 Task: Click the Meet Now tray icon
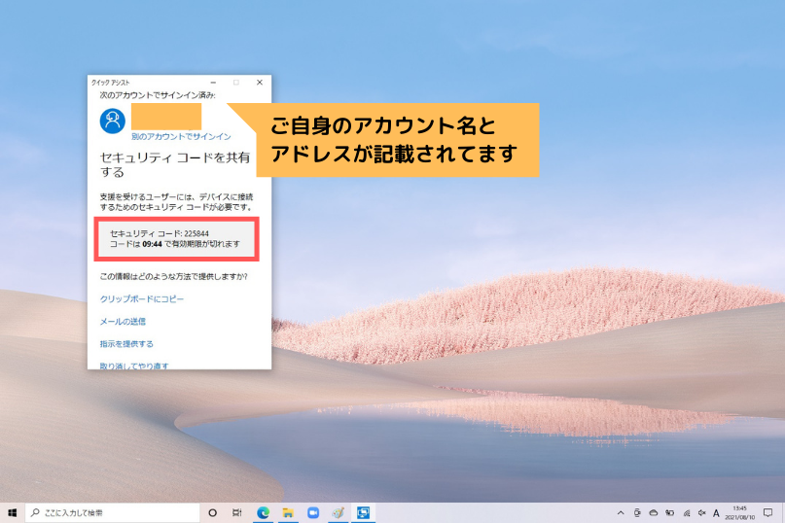637,513
